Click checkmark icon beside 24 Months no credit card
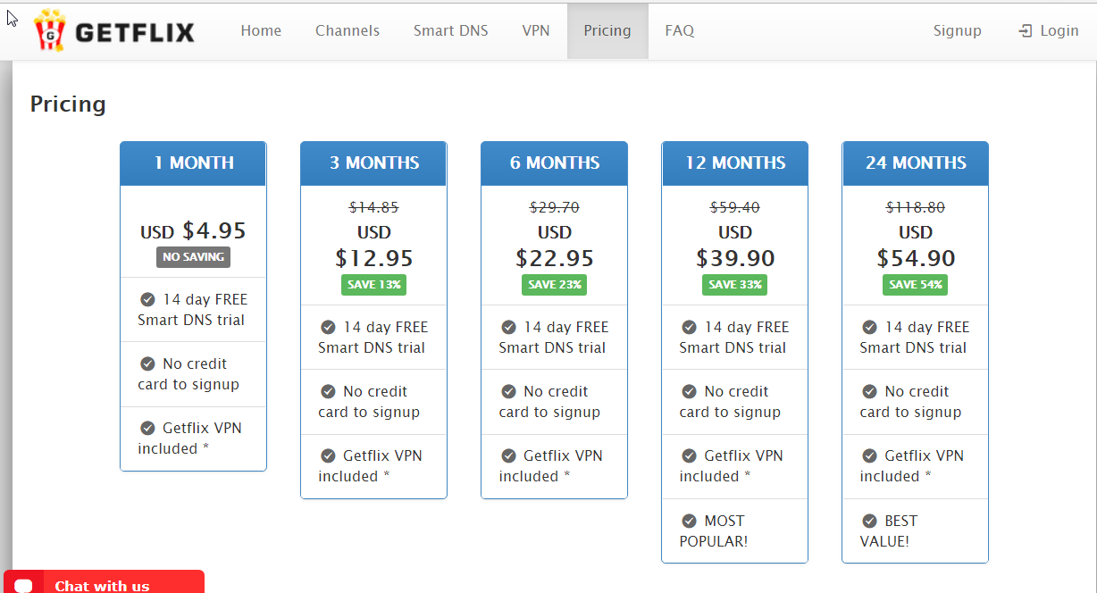This screenshot has width=1097, height=593. (x=869, y=391)
